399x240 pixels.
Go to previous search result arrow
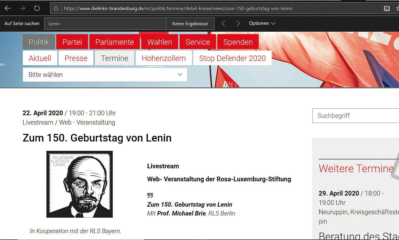[223, 24]
